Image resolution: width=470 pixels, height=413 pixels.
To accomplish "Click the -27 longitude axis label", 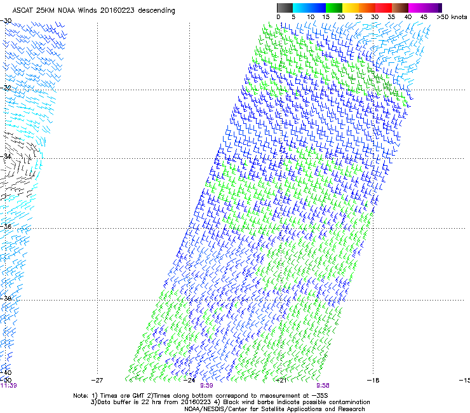I will tap(97, 381).
